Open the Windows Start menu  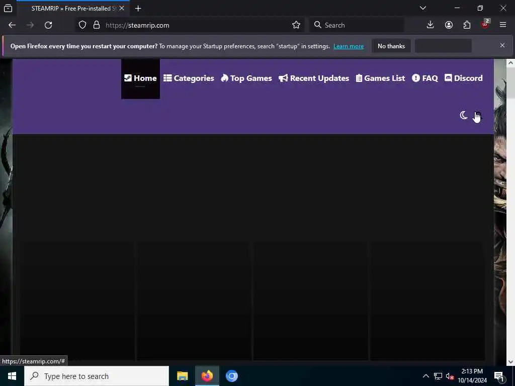[x=12, y=376]
